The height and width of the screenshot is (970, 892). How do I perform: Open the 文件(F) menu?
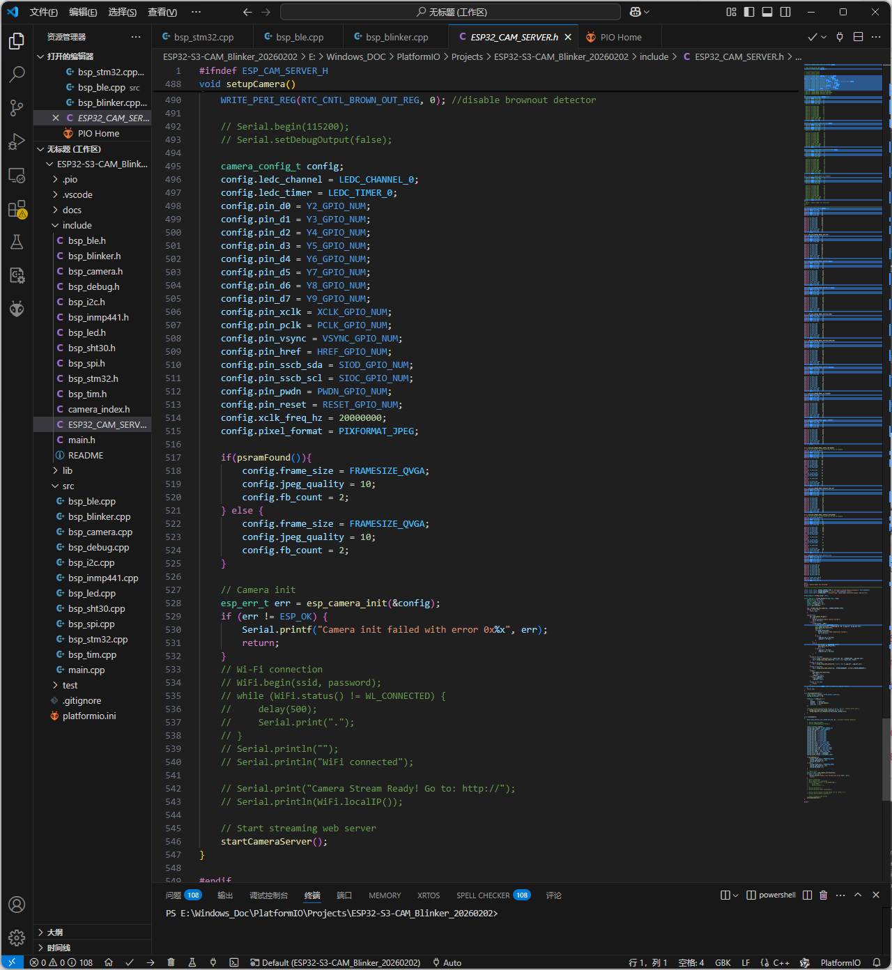tap(43, 12)
